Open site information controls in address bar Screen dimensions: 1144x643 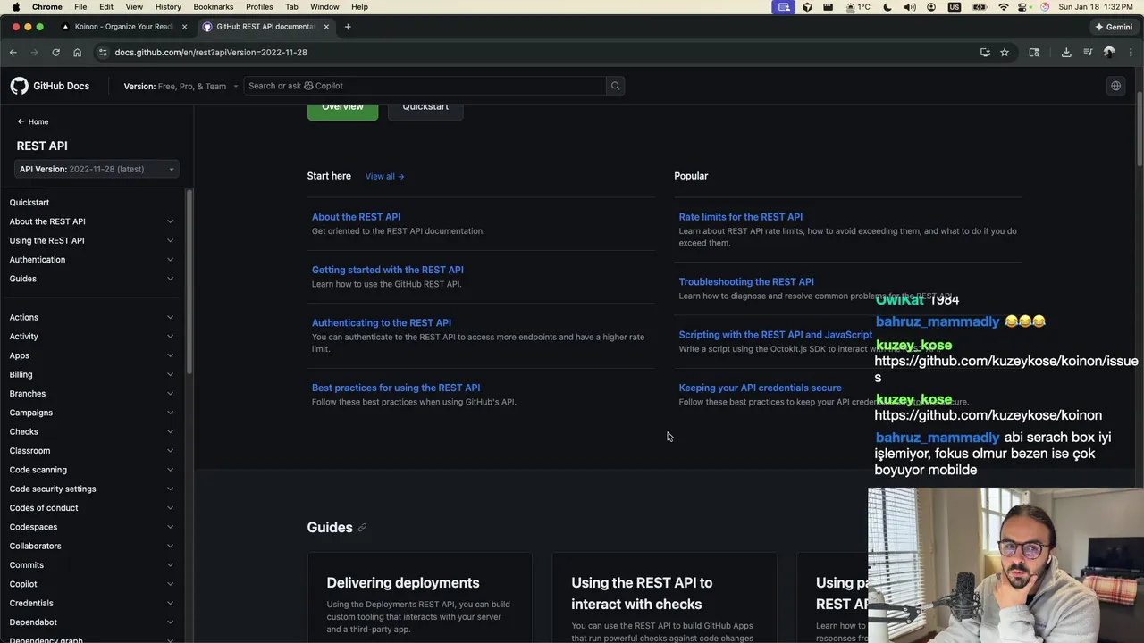click(x=103, y=53)
